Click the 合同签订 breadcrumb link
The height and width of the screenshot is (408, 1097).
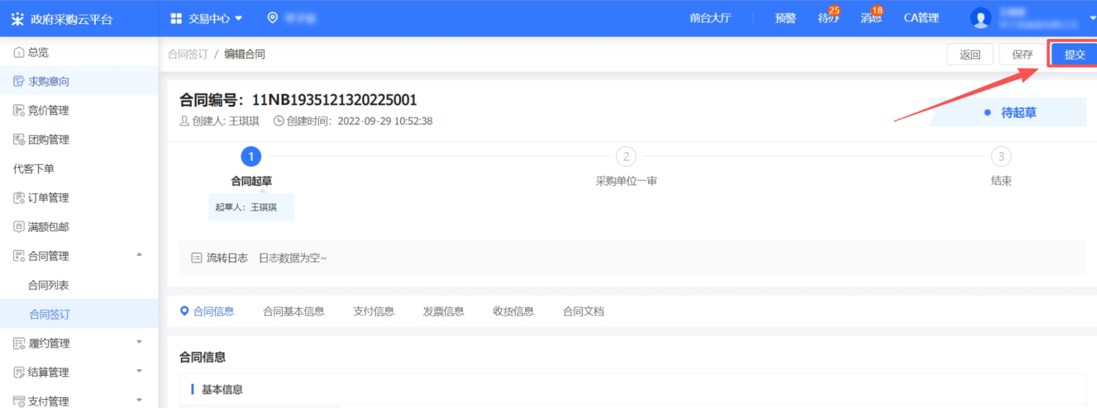tap(188, 54)
